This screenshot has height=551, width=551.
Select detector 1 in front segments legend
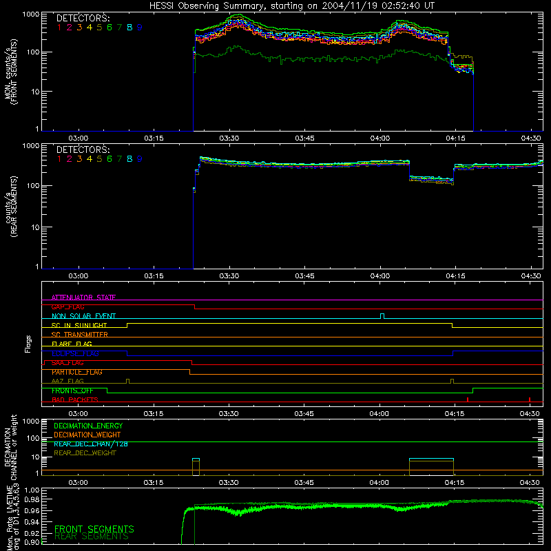[x=59, y=28]
